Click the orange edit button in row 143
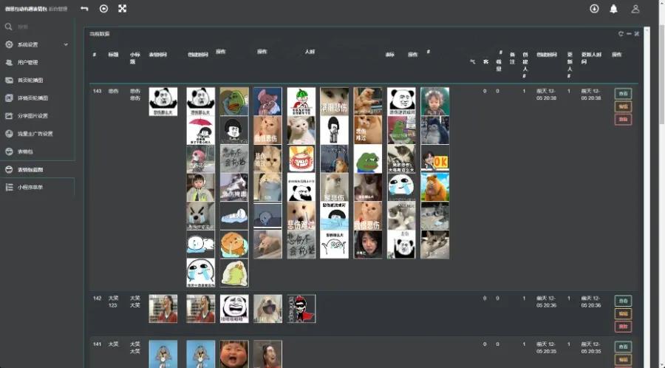This screenshot has height=368, width=665. click(623, 106)
